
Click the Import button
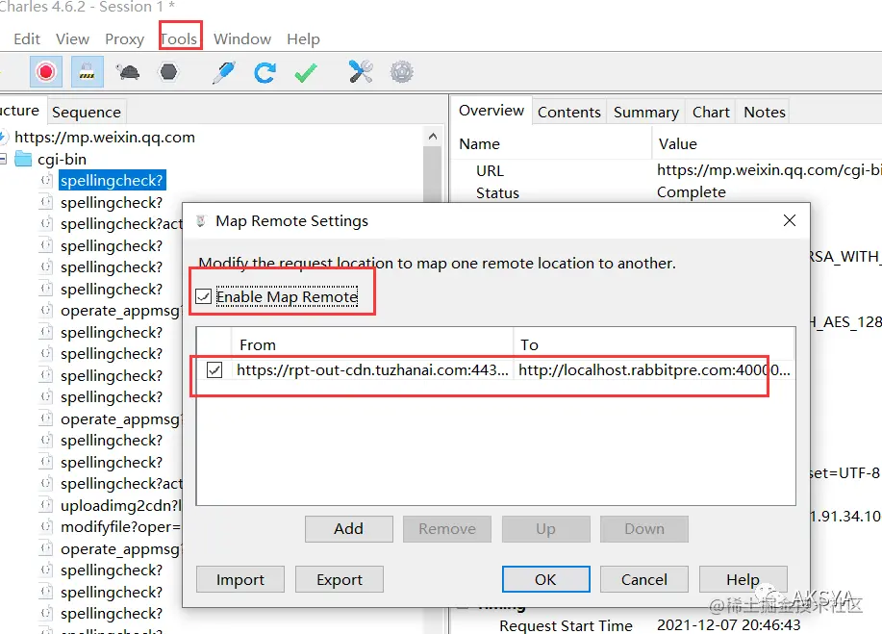[240, 579]
